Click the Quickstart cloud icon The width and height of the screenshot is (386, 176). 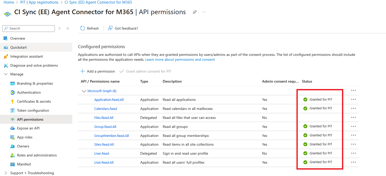tap(6, 47)
